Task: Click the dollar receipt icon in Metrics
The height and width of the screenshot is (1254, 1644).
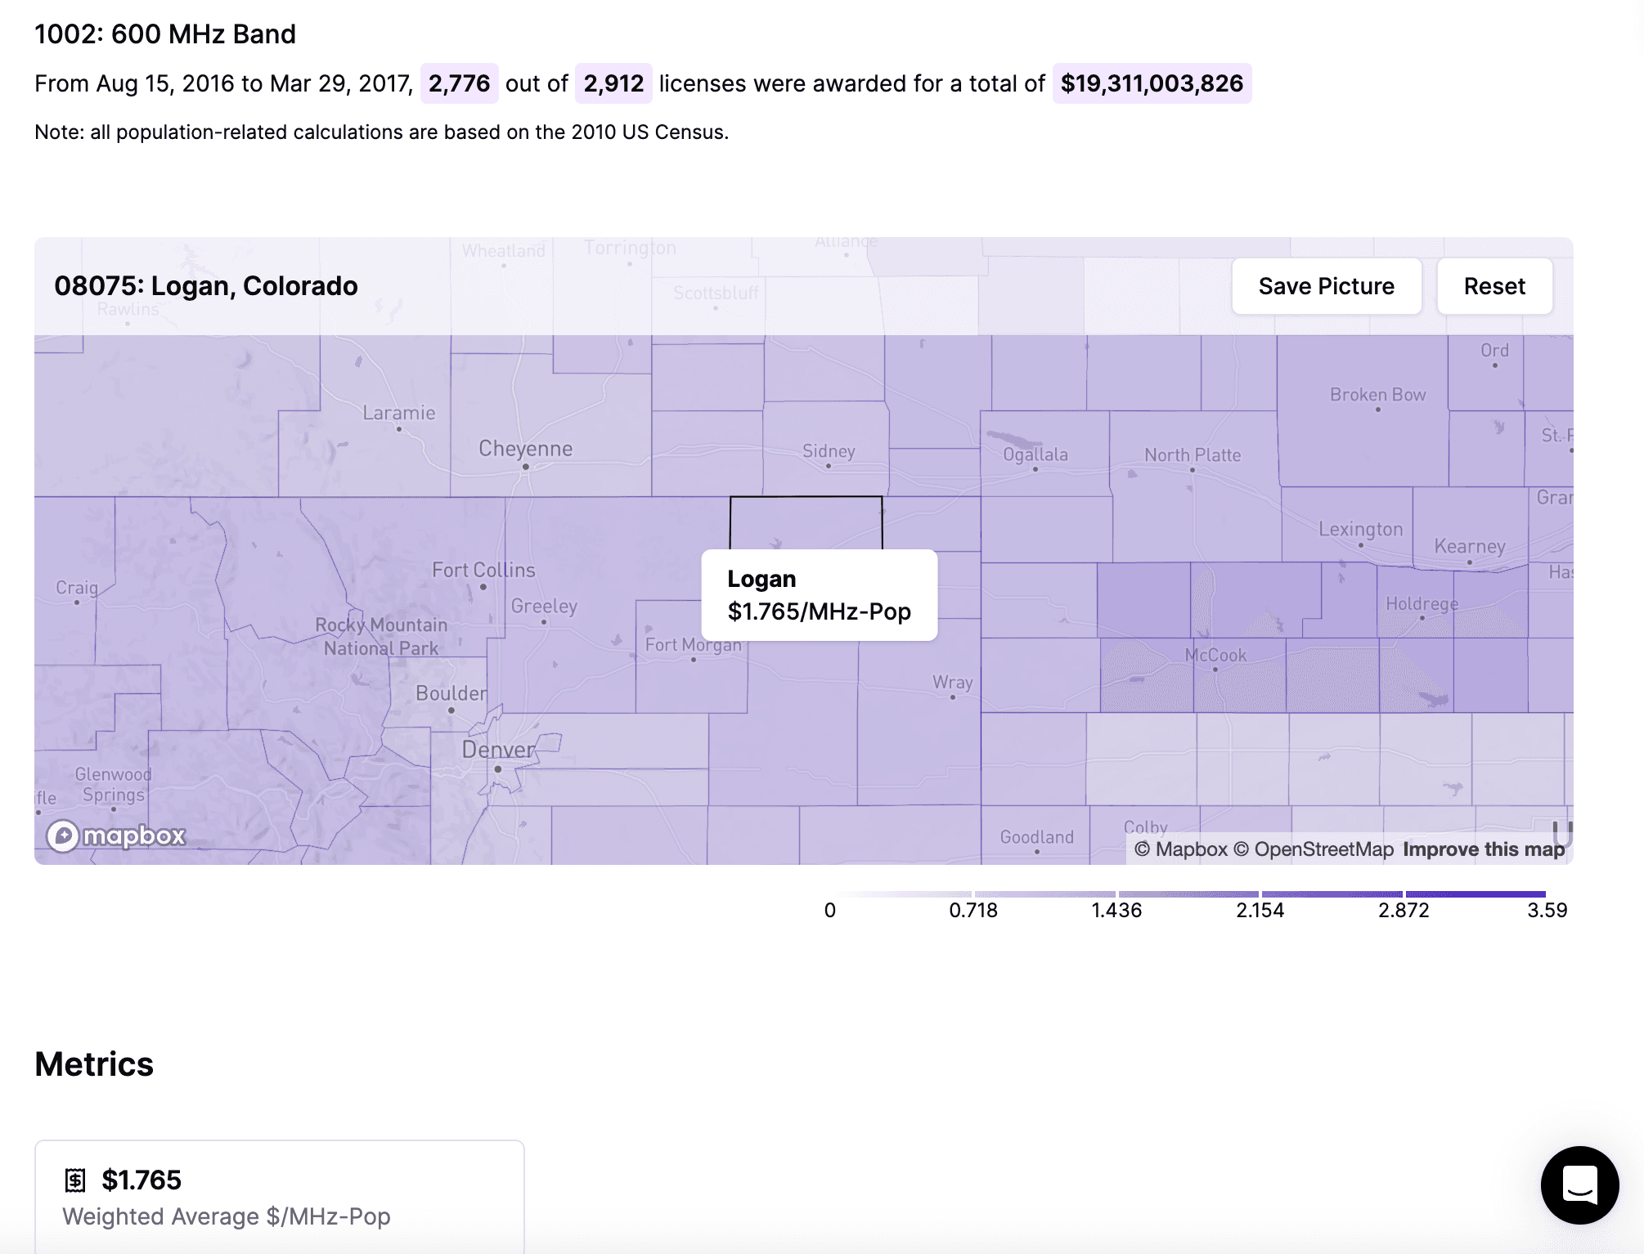Action: (75, 1180)
